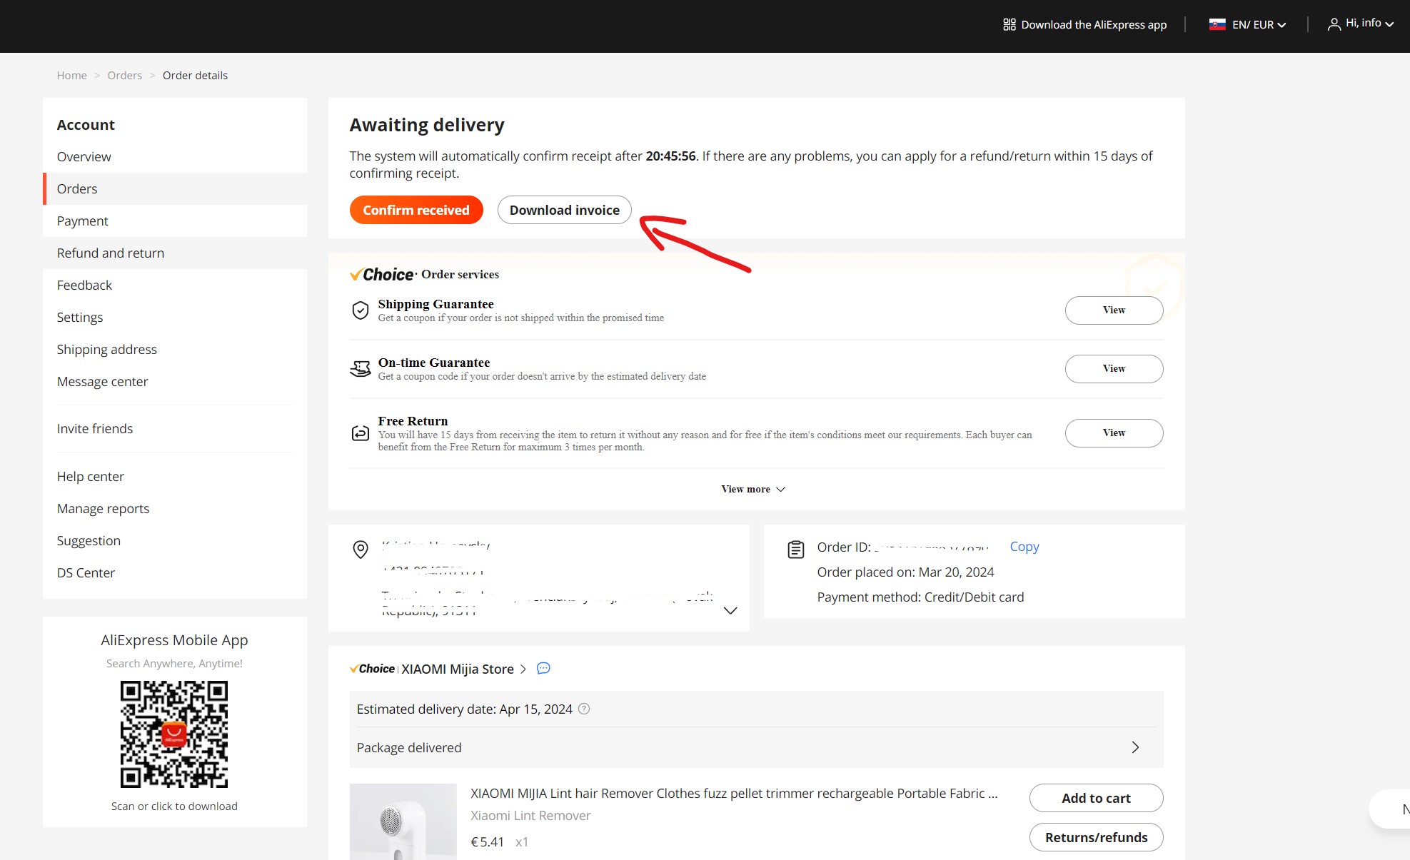Image resolution: width=1410 pixels, height=860 pixels.
Task: View Shipping Guarantee details
Action: pos(1114,310)
